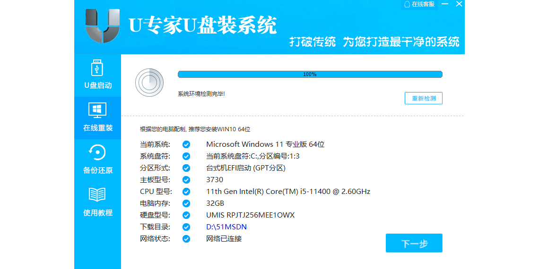Click the 系统环境检测完毕! status message
The height and width of the screenshot is (269, 539).
pyautogui.click(x=201, y=93)
